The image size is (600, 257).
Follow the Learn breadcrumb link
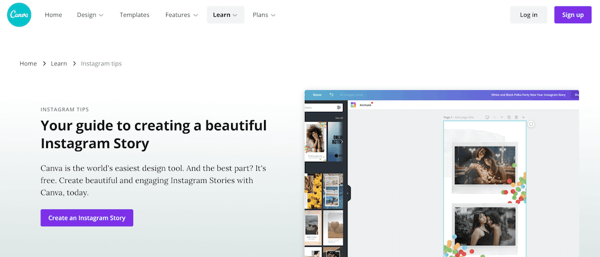[59, 64]
